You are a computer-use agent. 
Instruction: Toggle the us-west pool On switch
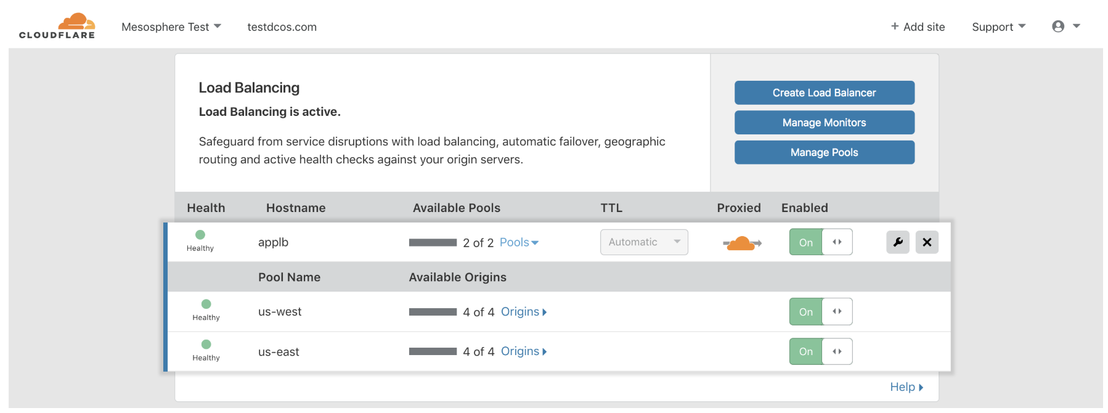coord(821,312)
